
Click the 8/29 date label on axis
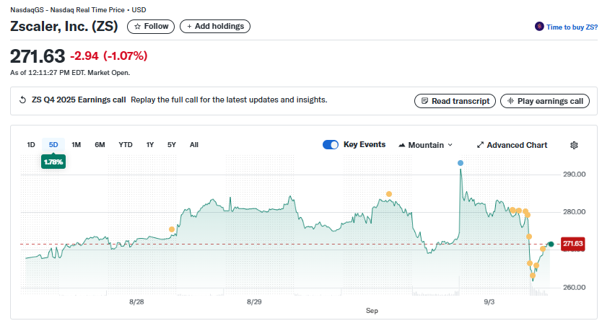(x=254, y=301)
